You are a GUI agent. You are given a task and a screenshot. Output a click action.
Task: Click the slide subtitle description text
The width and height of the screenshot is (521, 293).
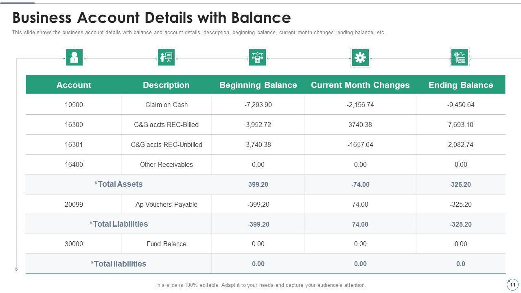[199, 33]
